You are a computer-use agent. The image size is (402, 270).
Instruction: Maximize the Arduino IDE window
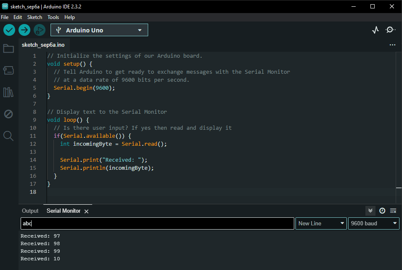click(x=373, y=6)
